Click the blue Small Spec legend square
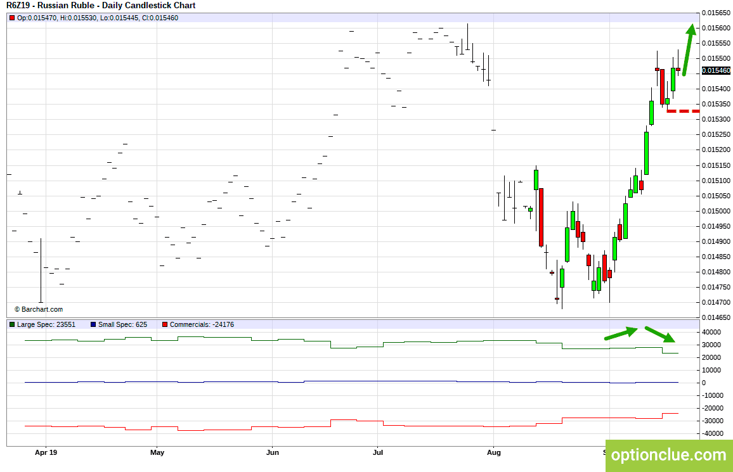 point(93,324)
